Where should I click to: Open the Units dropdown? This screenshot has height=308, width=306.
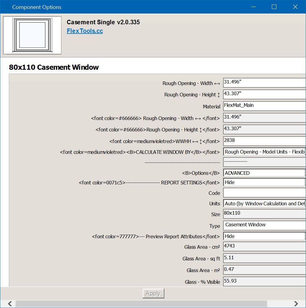click(x=264, y=204)
